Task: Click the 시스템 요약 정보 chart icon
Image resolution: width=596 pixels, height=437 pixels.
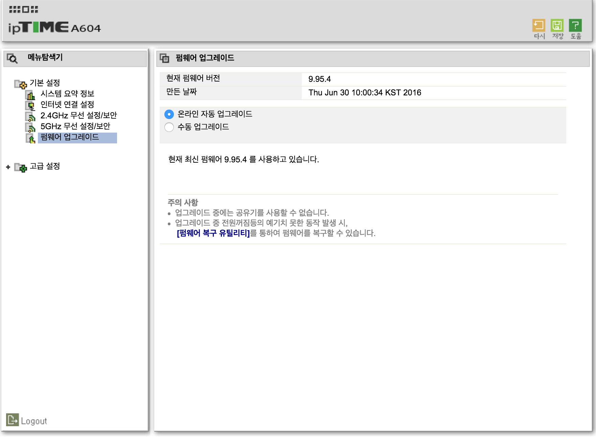Action: point(30,95)
